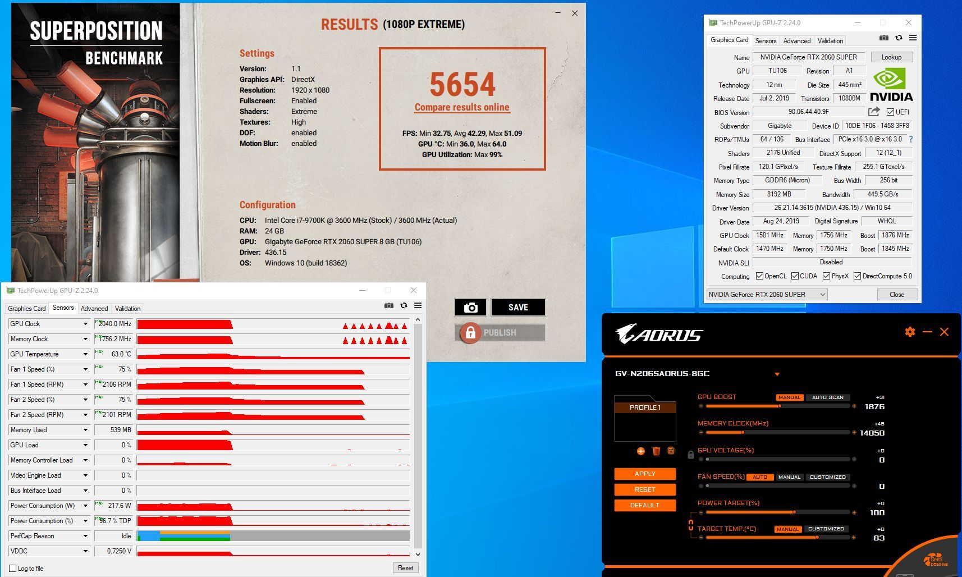Increase GPU Boost with the plus icon

[854, 406]
